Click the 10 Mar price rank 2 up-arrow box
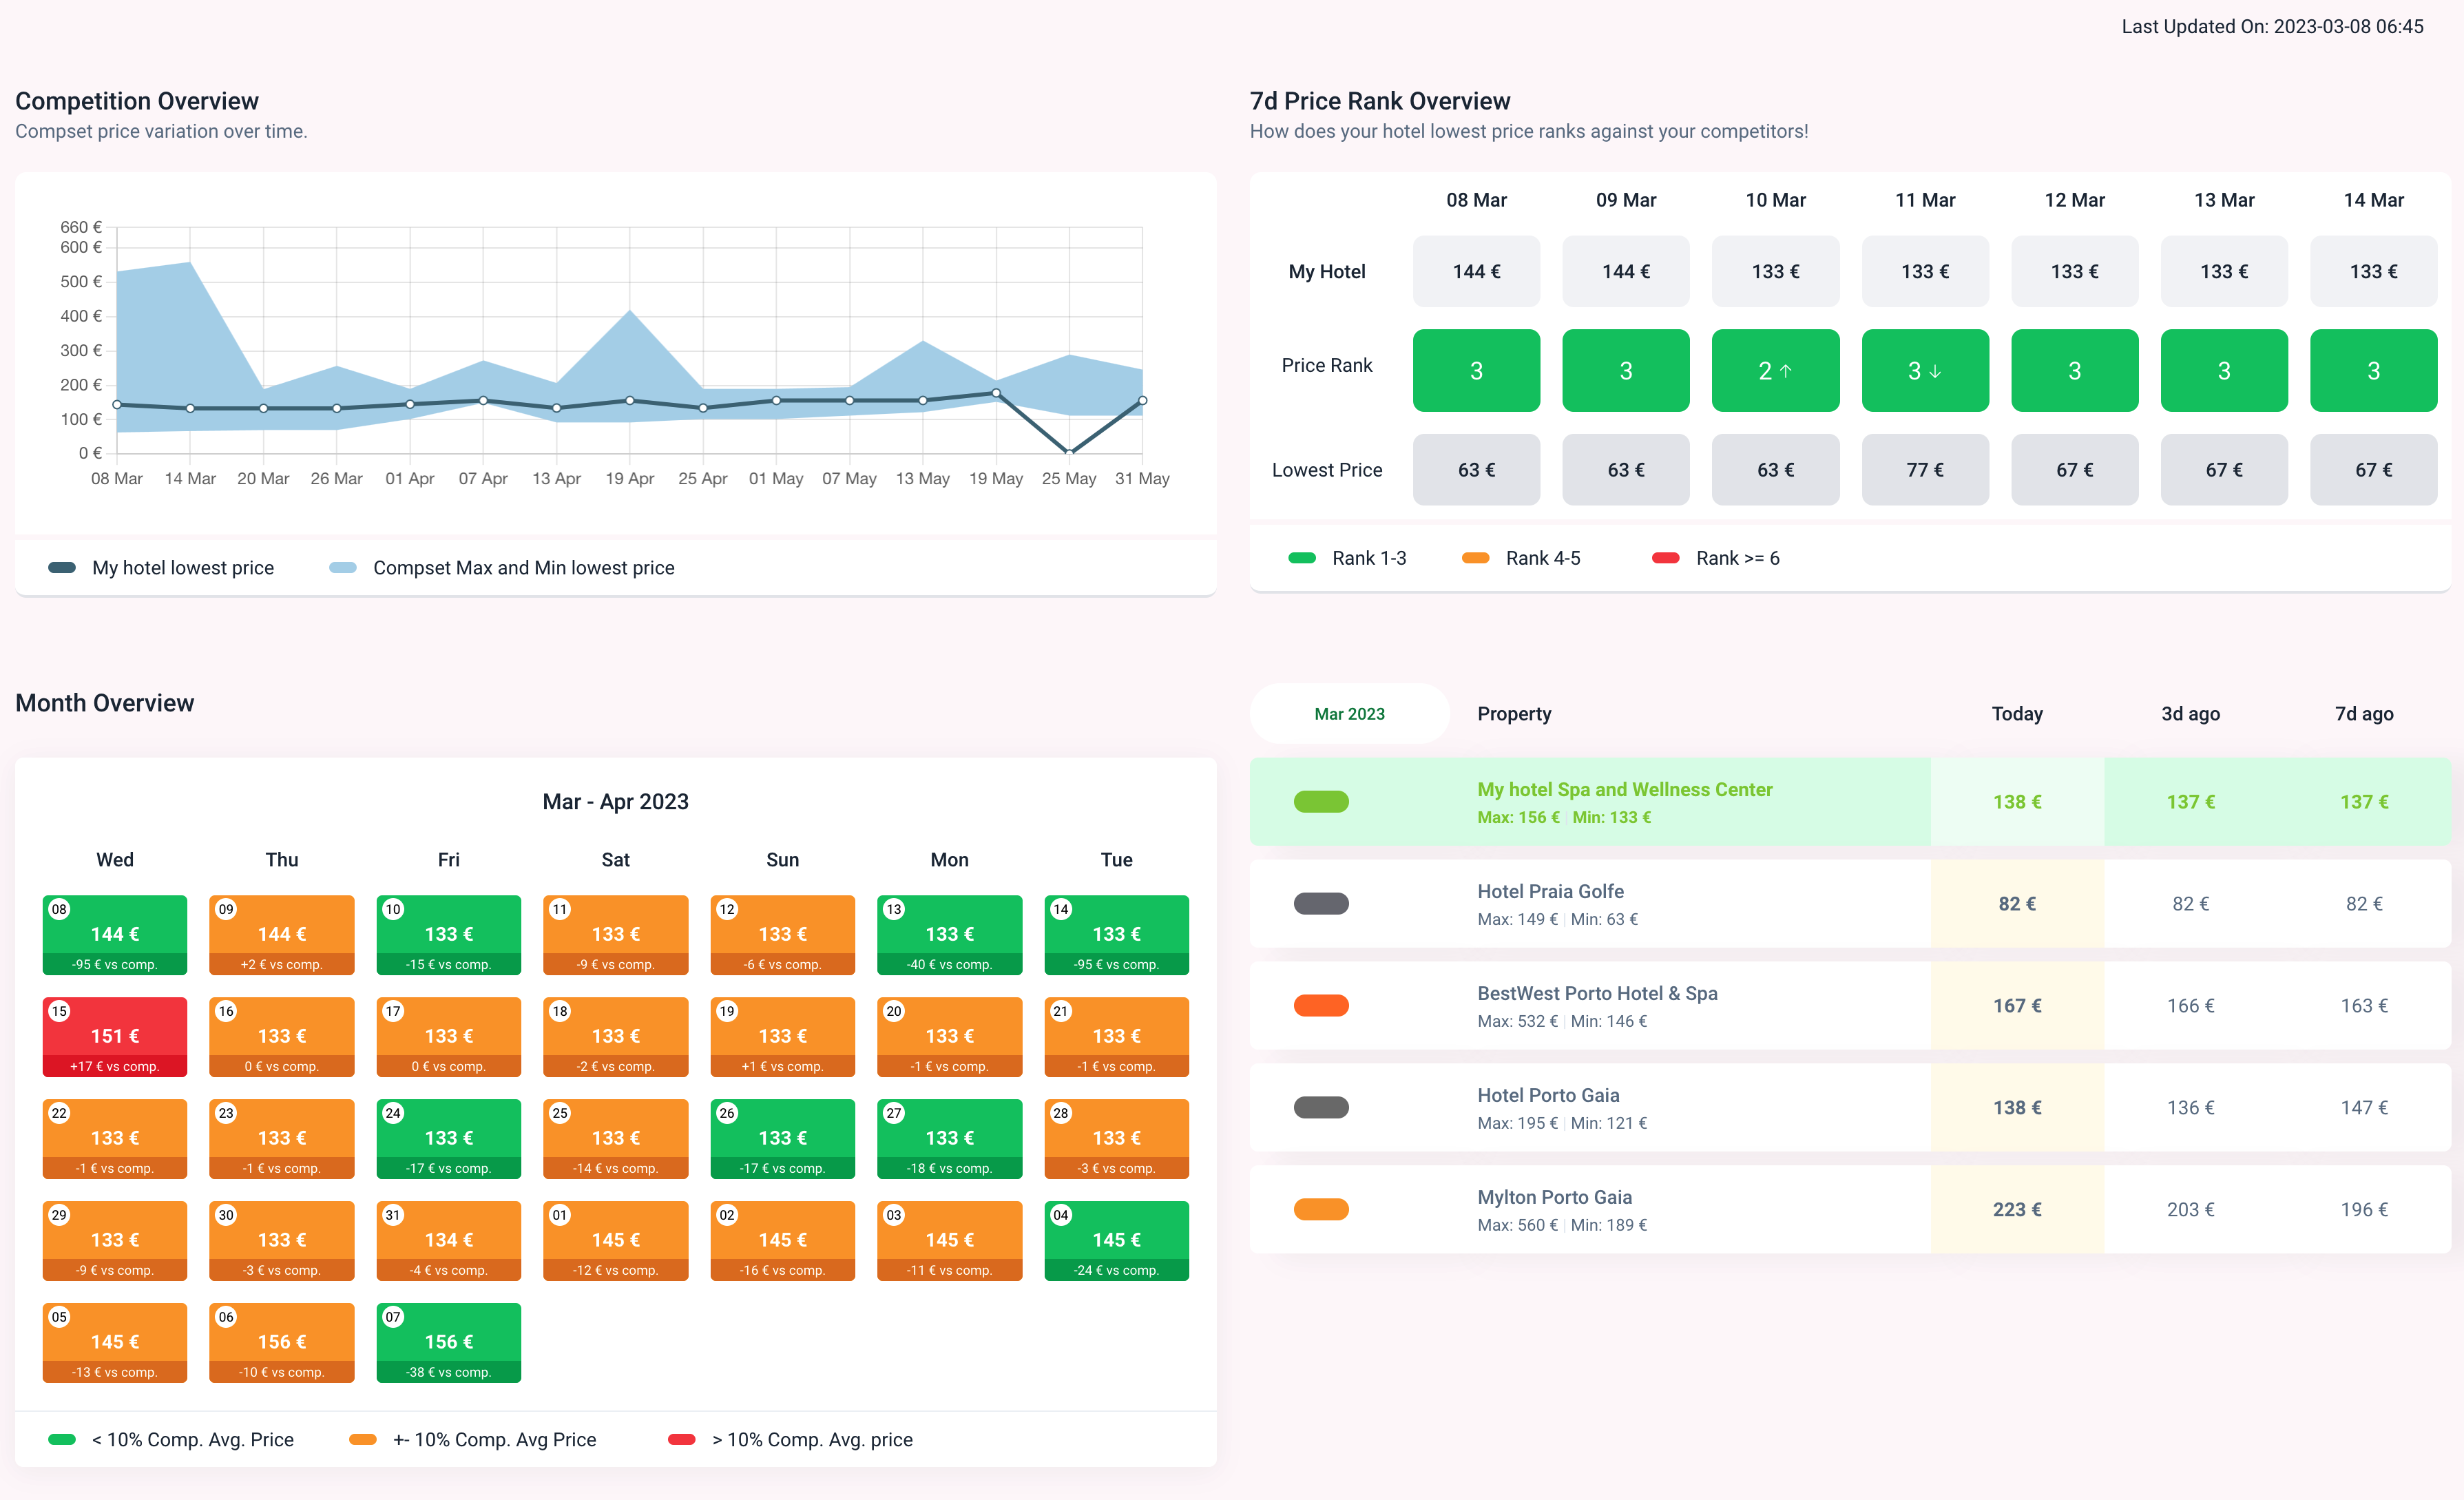Image resolution: width=2464 pixels, height=1500 pixels. pyautogui.click(x=1775, y=371)
